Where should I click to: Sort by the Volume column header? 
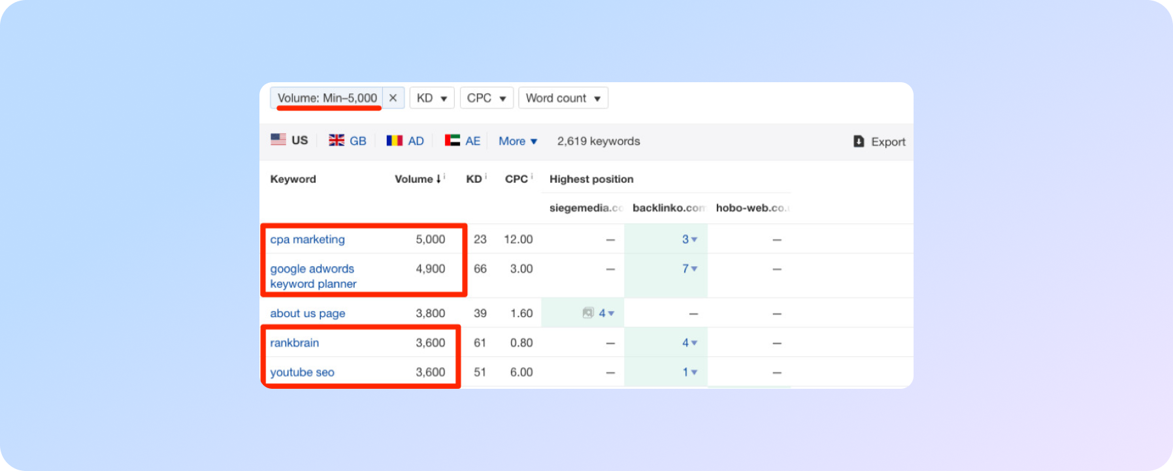[x=418, y=179]
